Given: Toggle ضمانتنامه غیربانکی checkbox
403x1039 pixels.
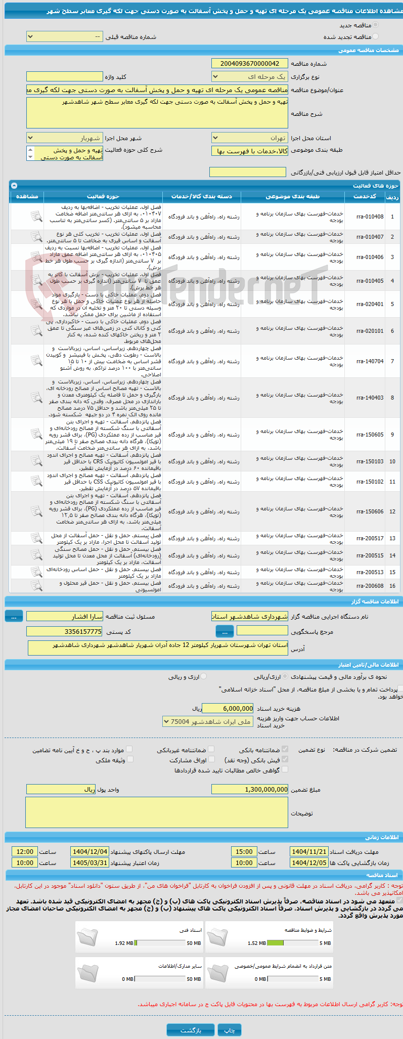Looking at the screenshot, I should pos(211,749).
